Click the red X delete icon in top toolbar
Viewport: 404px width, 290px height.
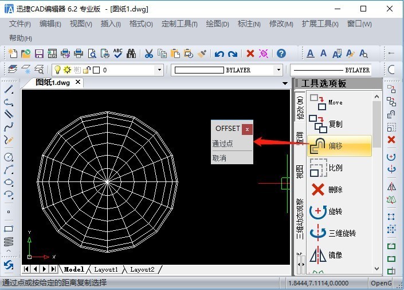(x=250, y=54)
